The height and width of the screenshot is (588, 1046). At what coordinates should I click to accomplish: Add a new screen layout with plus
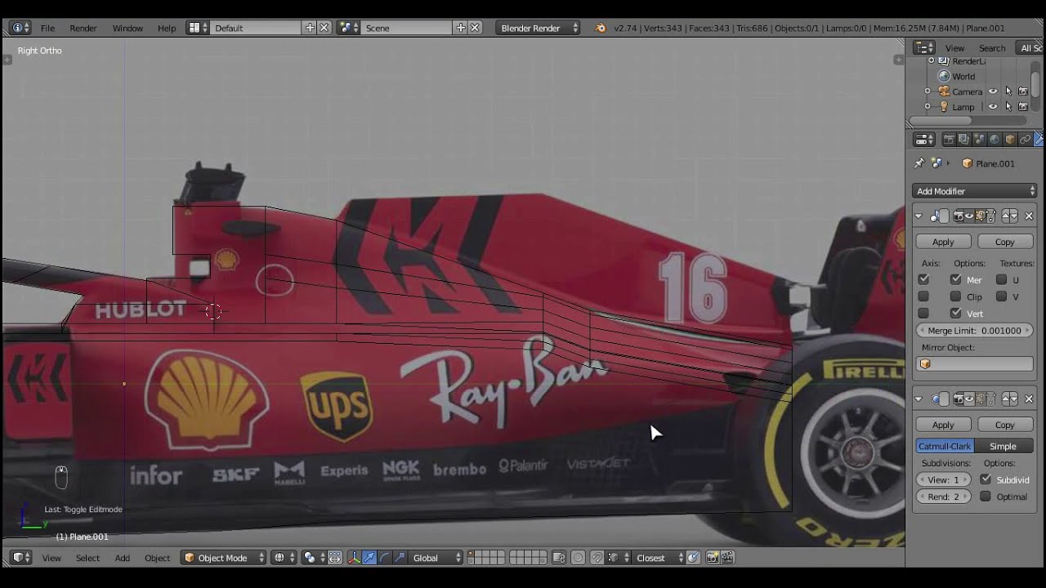pyautogui.click(x=310, y=28)
